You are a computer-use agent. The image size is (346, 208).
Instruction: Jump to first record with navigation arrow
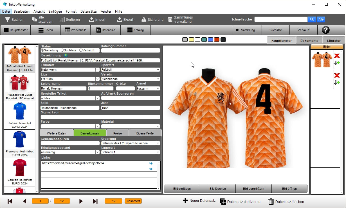10,201
